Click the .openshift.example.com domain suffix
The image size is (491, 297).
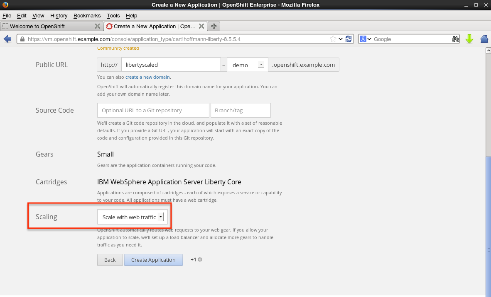click(303, 65)
